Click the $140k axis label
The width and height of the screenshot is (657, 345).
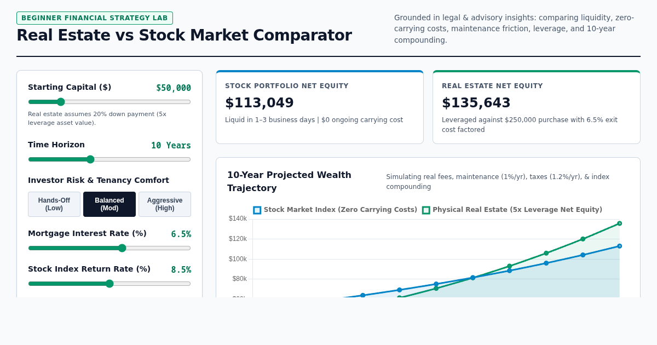click(x=238, y=219)
